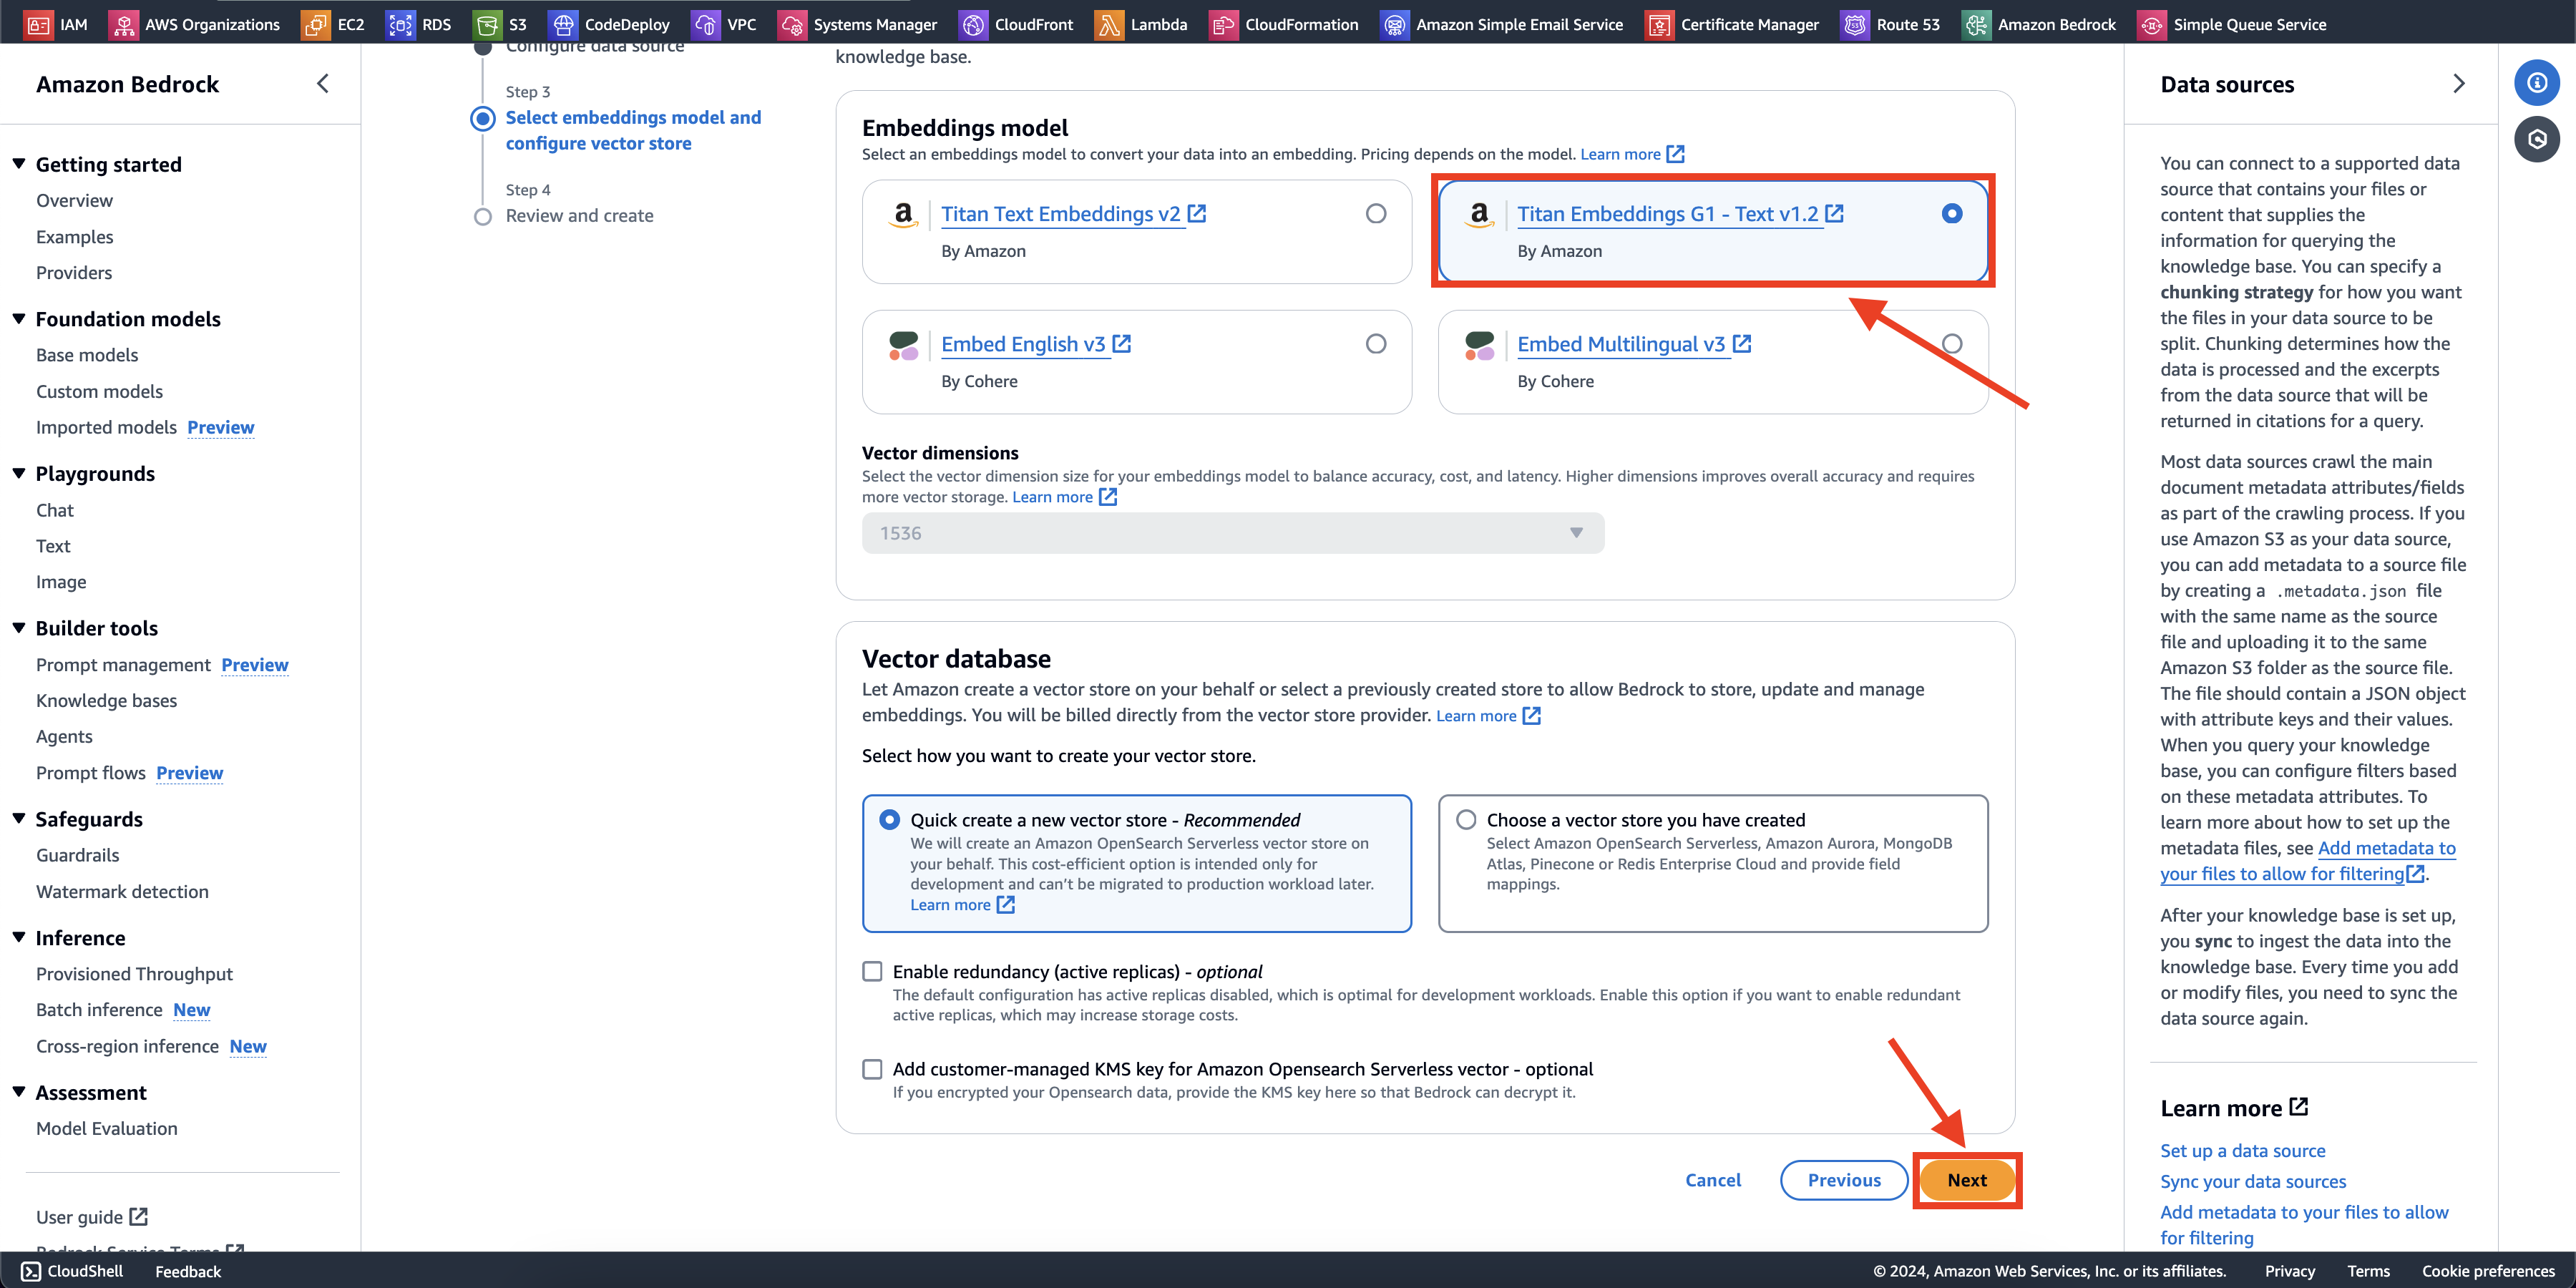Open Amazon Bedrock shortcut icon
The width and height of the screenshot is (2576, 1288).
tap(1976, 24)
